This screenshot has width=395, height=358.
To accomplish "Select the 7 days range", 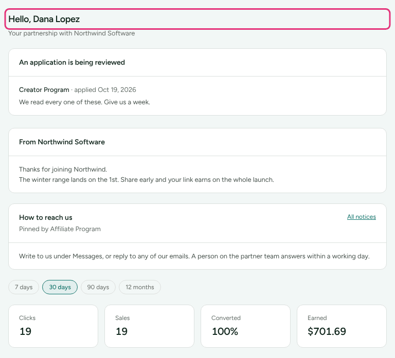I will (24, 287).
